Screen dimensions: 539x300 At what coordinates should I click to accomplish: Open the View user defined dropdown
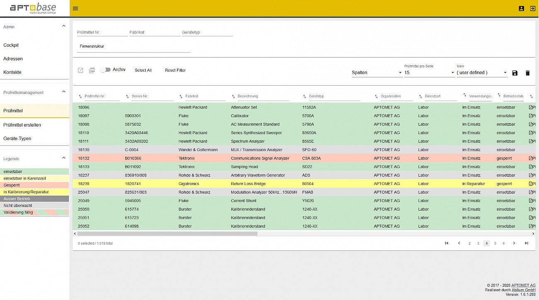point(482,73)
